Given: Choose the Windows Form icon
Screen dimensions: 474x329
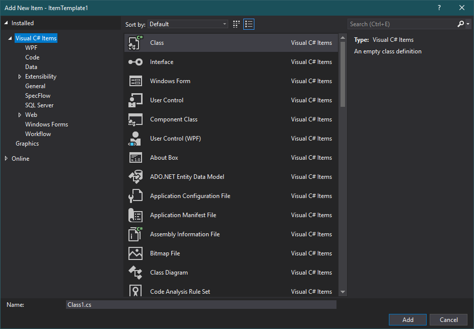Looking at the screenshot, I should point(136,81).
